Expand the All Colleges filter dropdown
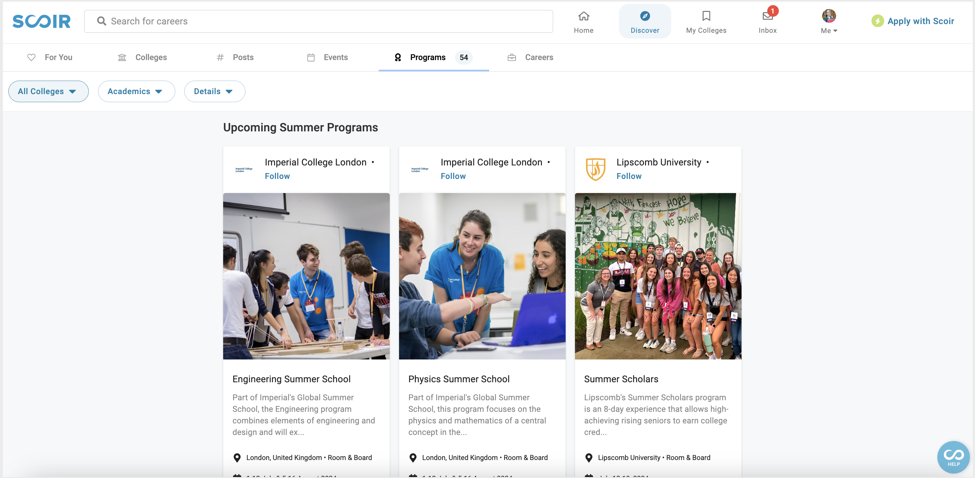Screen dimensions: 975x478 click(49, 91)
